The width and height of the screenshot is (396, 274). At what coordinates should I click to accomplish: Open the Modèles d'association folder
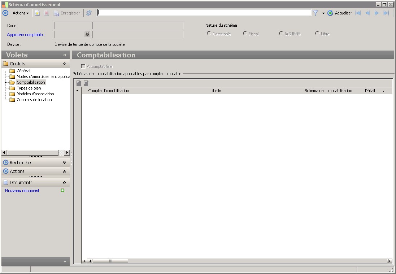tap(35, 94)
